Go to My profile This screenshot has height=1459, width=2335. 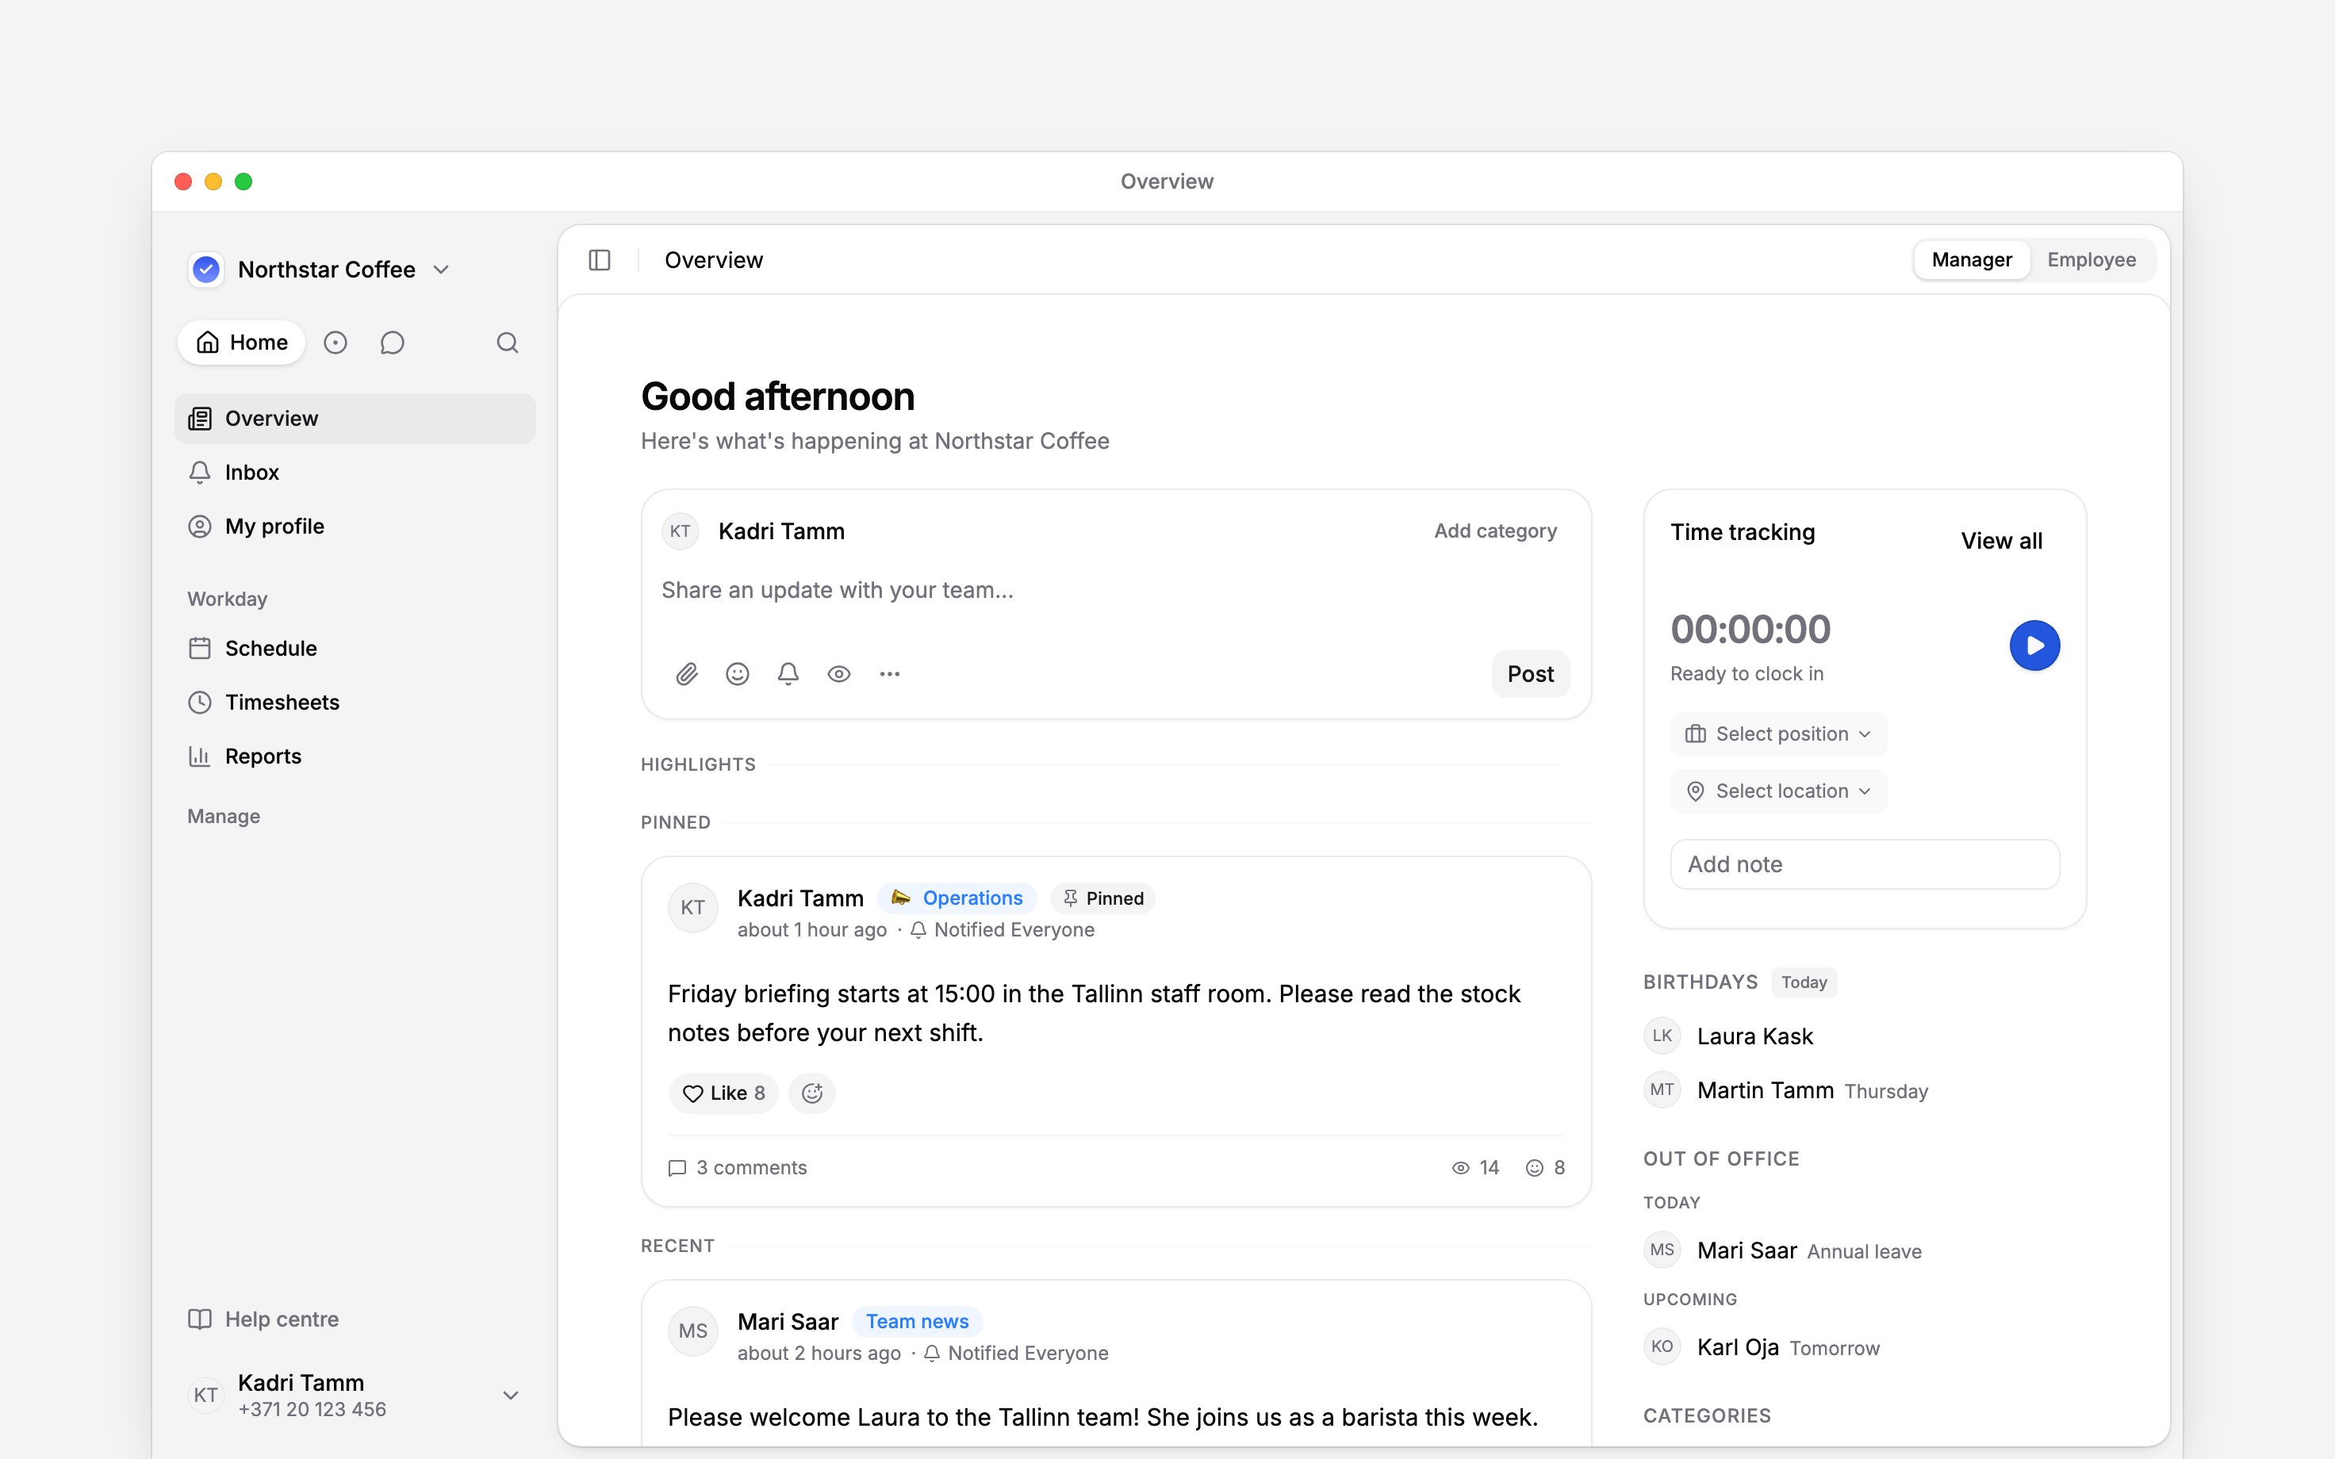[355, 527]
